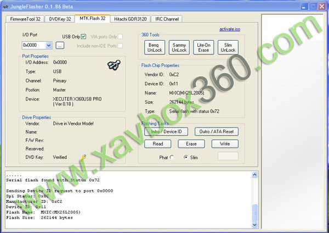Click the Intro / Device ID button

click(x=166, y=132)
